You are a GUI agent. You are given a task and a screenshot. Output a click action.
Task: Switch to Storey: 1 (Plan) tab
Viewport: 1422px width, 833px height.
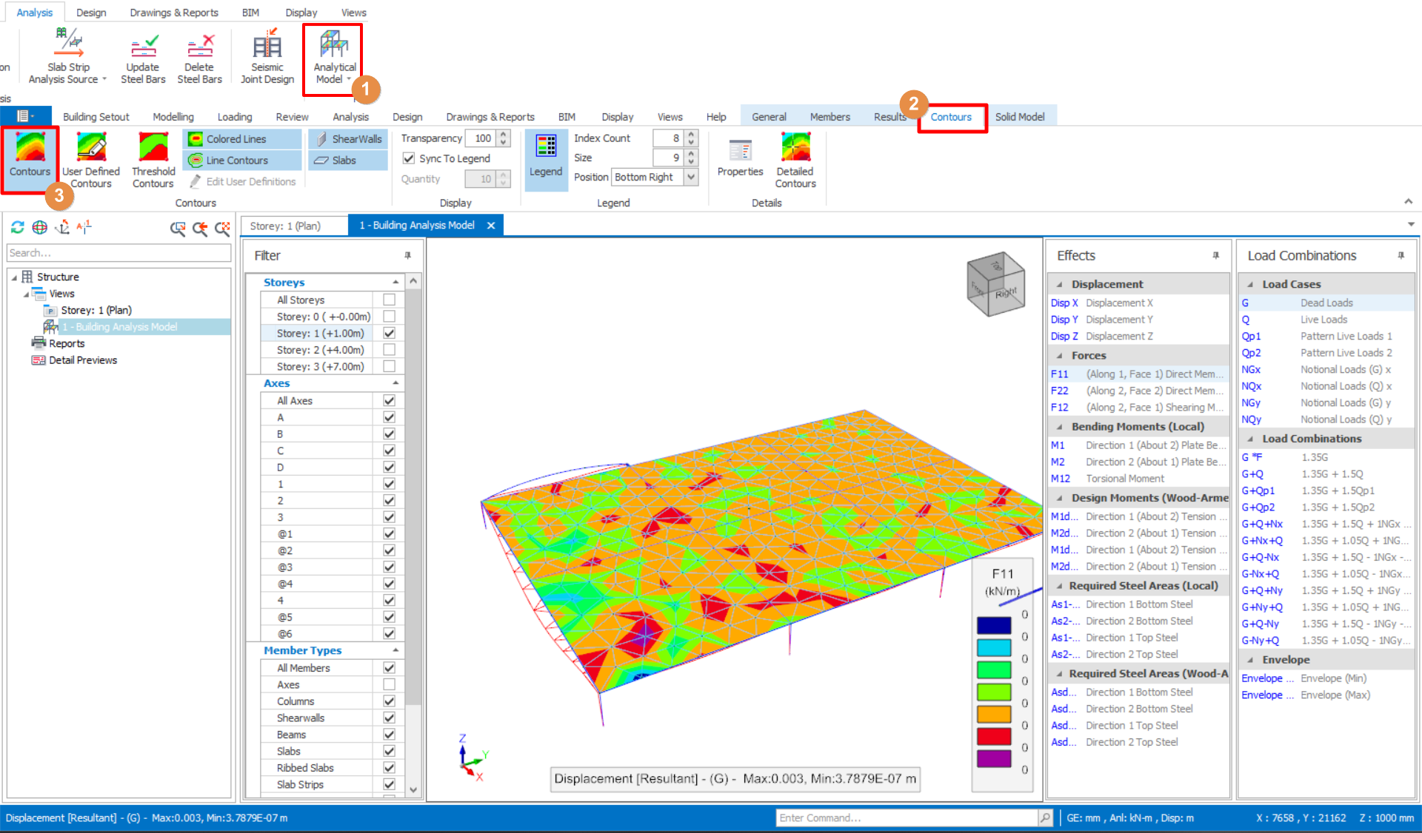point(285,226)
